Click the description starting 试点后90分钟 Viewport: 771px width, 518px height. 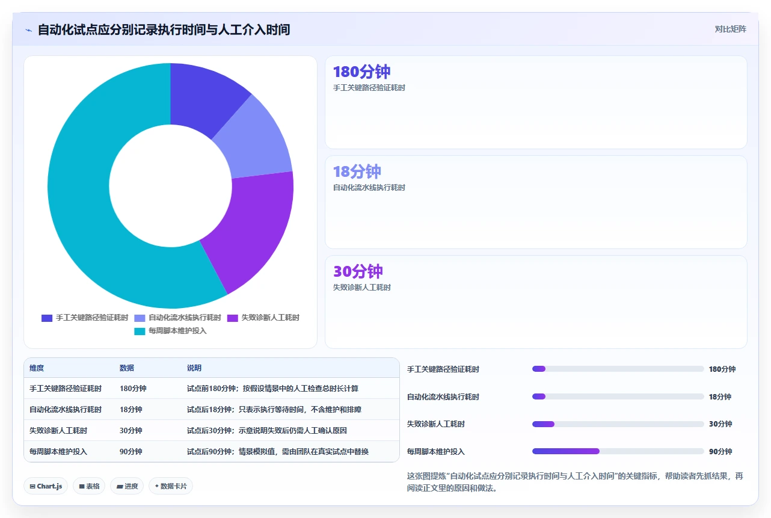click(x=278, y=452)
